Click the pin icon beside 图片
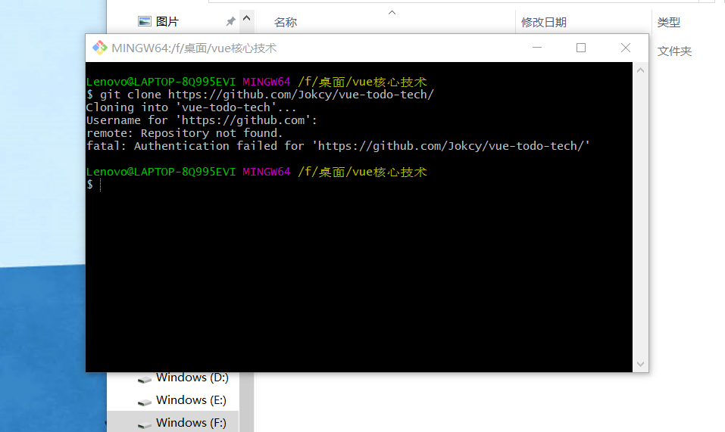 click(230, 21)
